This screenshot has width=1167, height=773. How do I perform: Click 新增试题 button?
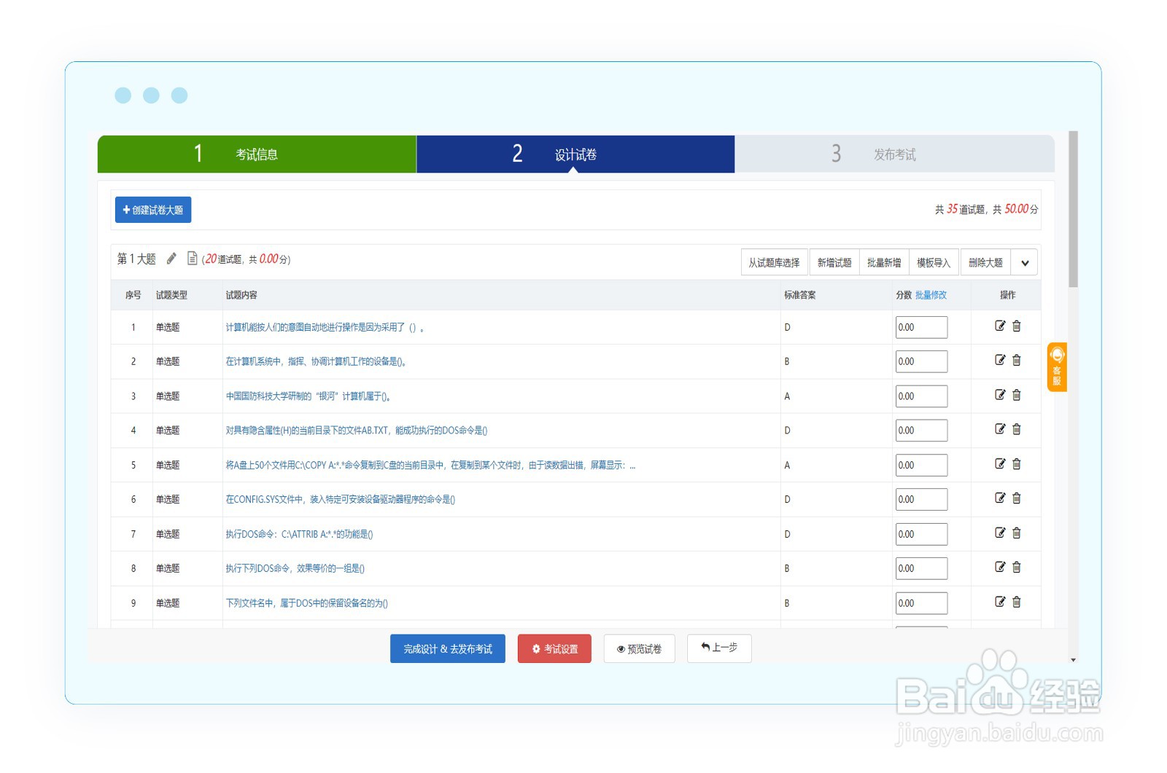click(x=834, y=263)
